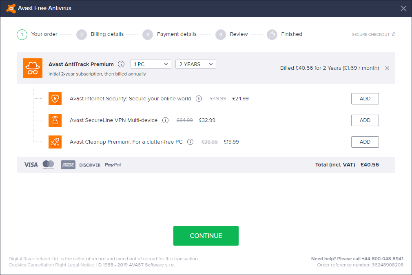Click the Total (incl. VAT) £40.56 text

(347, 165)
